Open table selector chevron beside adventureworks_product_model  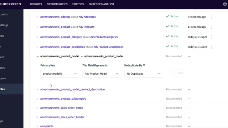click(82, 57)
